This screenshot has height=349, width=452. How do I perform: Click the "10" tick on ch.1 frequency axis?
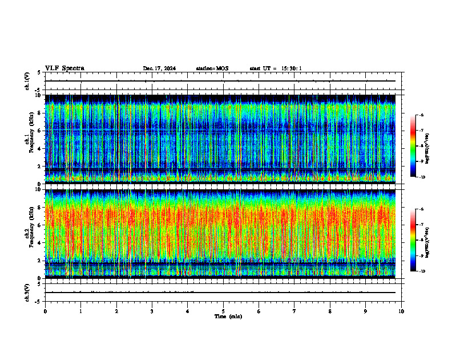[x=39, y=95]
